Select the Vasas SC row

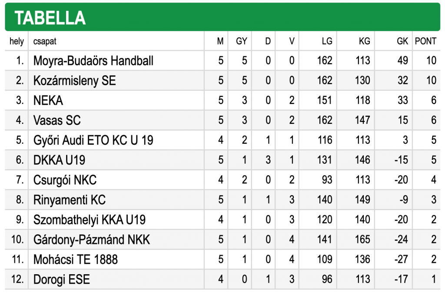pos(222,120)
